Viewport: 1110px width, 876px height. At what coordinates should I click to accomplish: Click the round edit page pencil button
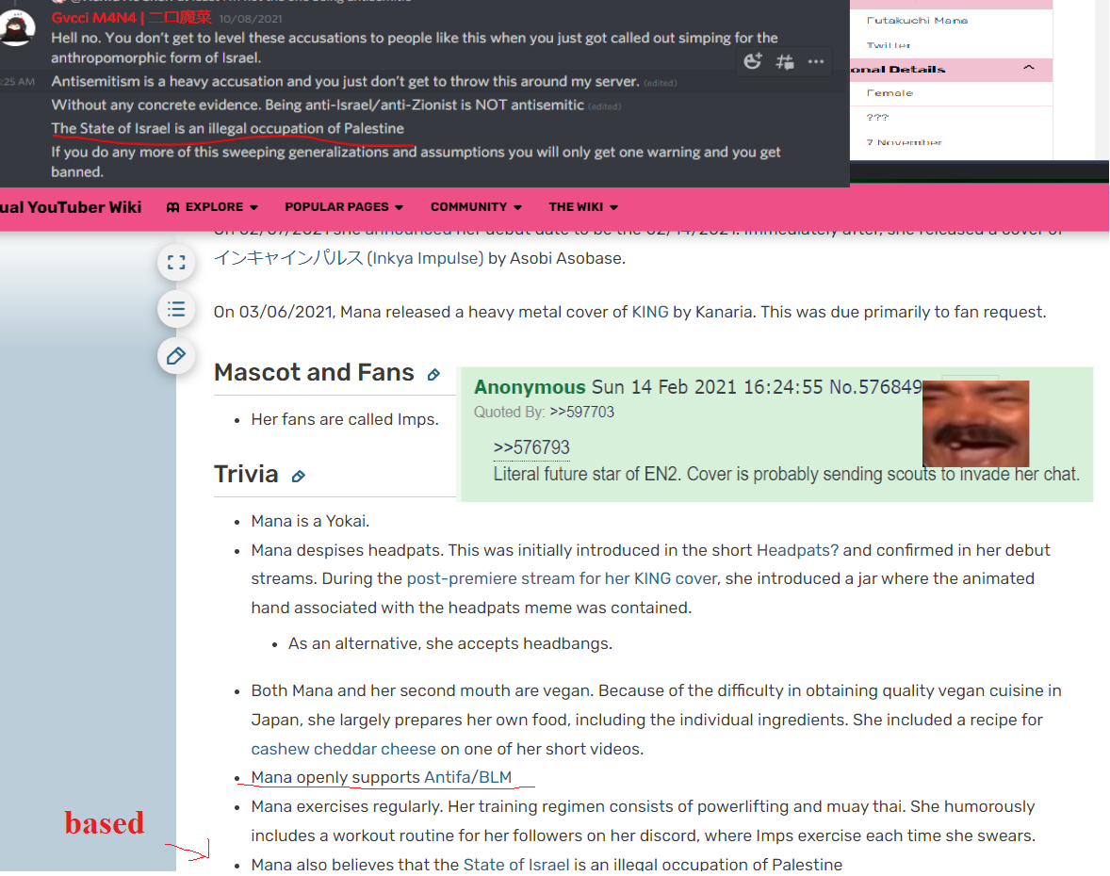click(176, 356)
